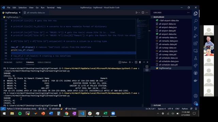Open the View menu

pyautogui.click(x=31, y=7)
